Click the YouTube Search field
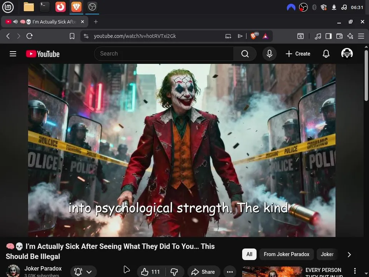The width and height of the screenshot is (369, 277). tap(164, 54)
